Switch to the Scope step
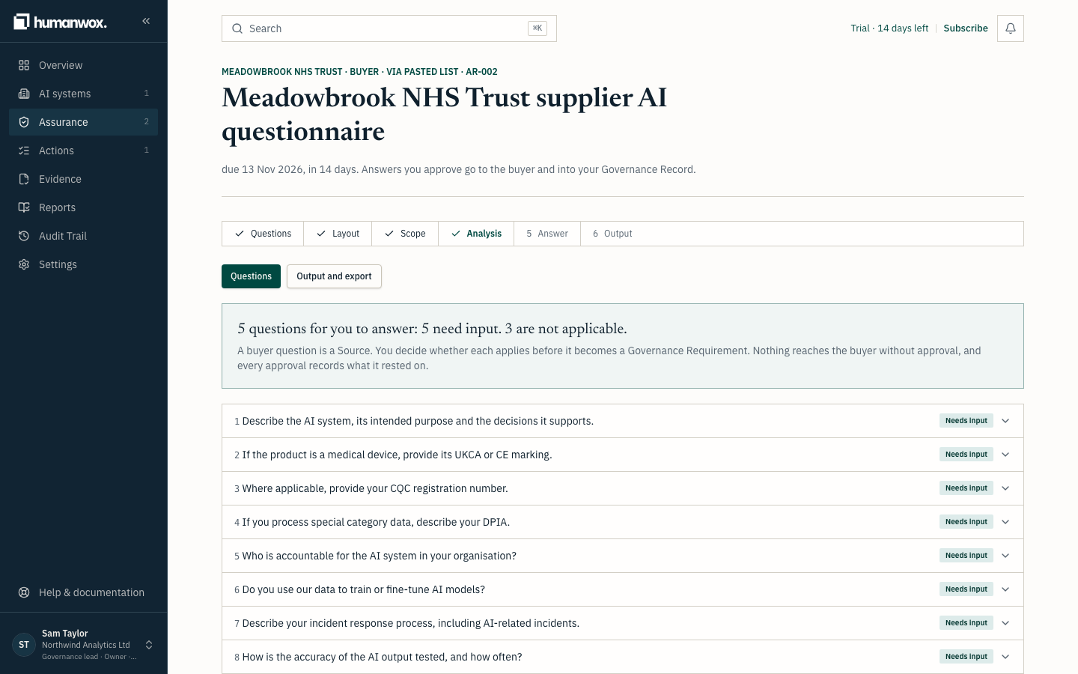The height and width of the screenshot is (674, 1078). click(x=405, y=234)
